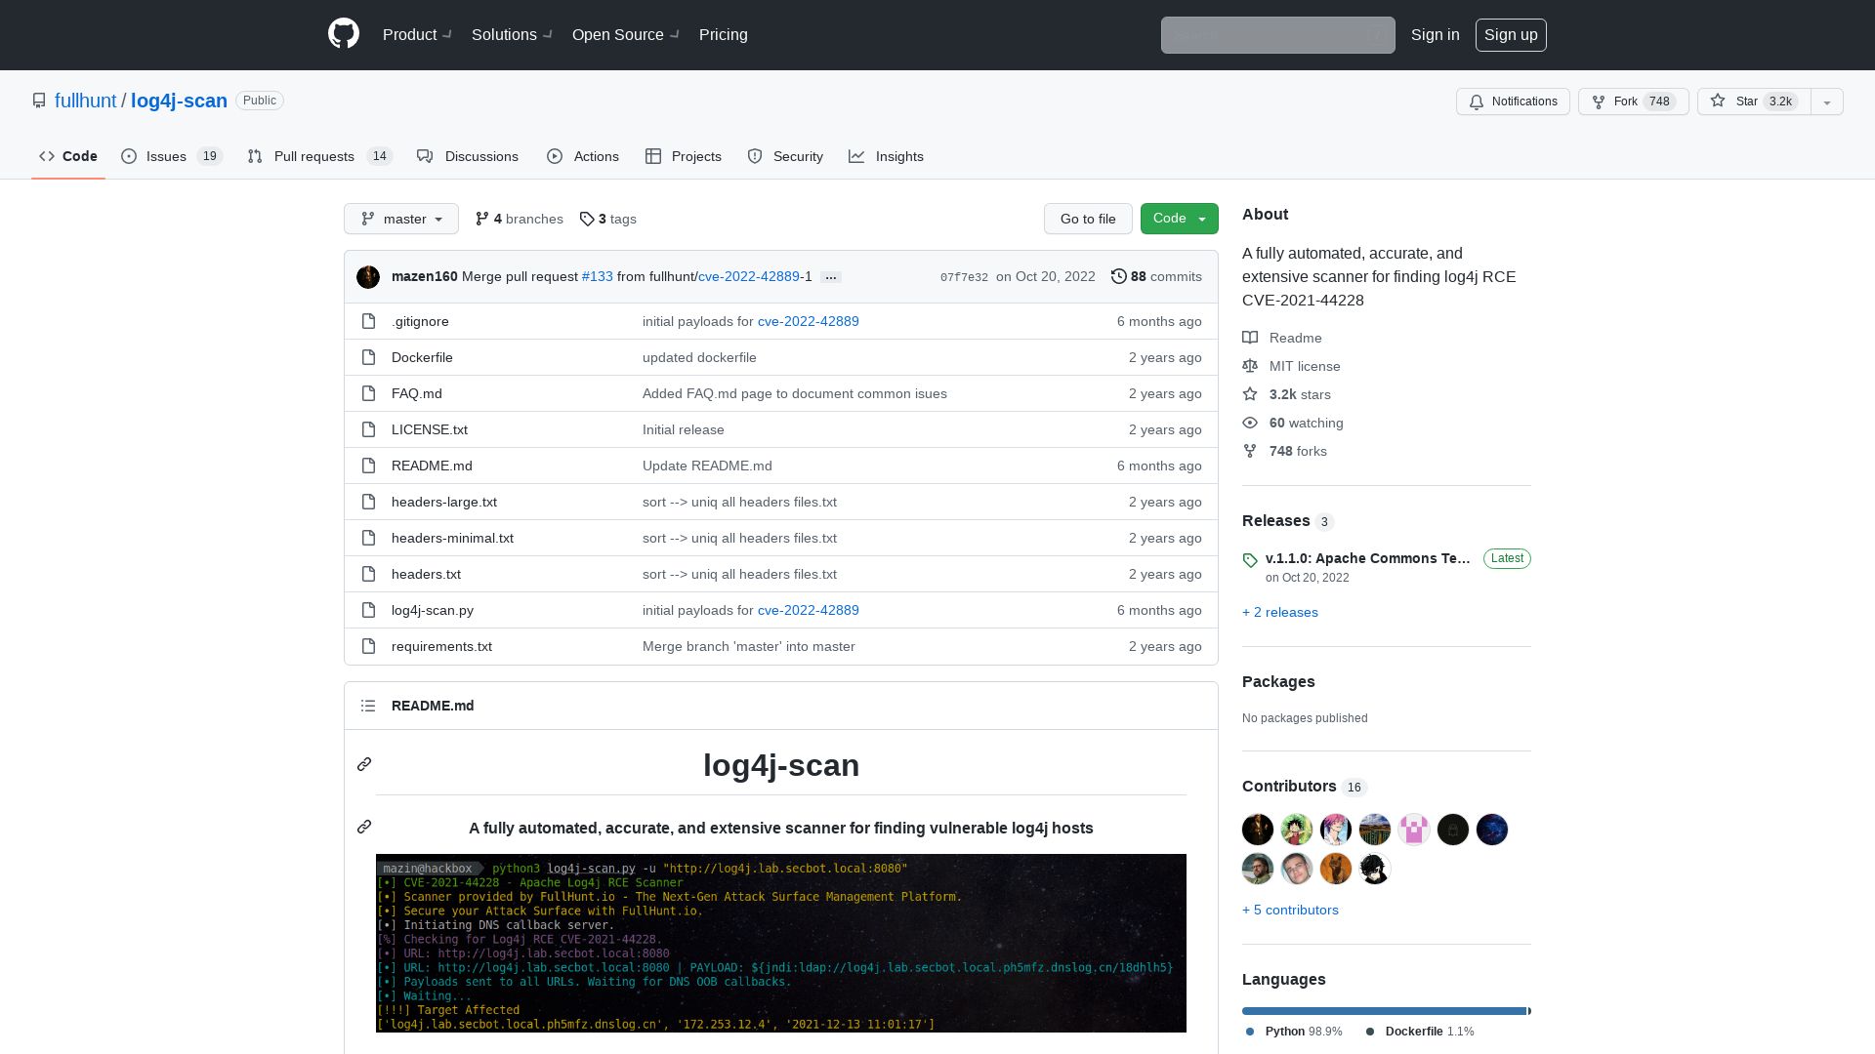The height and width of the screenshot is (1054, 1875).
Task: Click the last contributor avatar in second row
Action: (x=1375, y=869)
